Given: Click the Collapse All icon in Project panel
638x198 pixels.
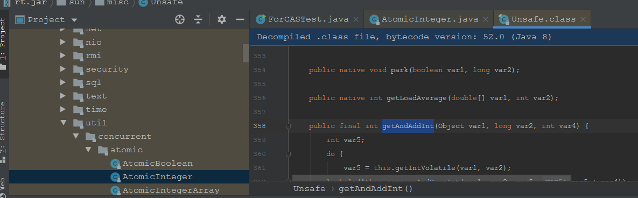Looking at the screenshot, I should click(198, 19).
